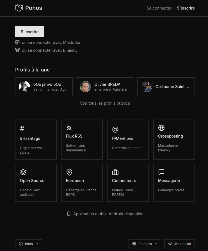Click the Connecteurs briefcase icon
Image resolution: width=208 pixels, height=251 pixels.
(x=115, y=172)
